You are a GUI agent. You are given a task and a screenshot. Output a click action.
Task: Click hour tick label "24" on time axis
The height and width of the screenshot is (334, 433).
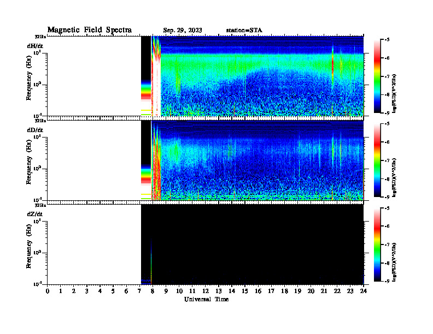364,291
